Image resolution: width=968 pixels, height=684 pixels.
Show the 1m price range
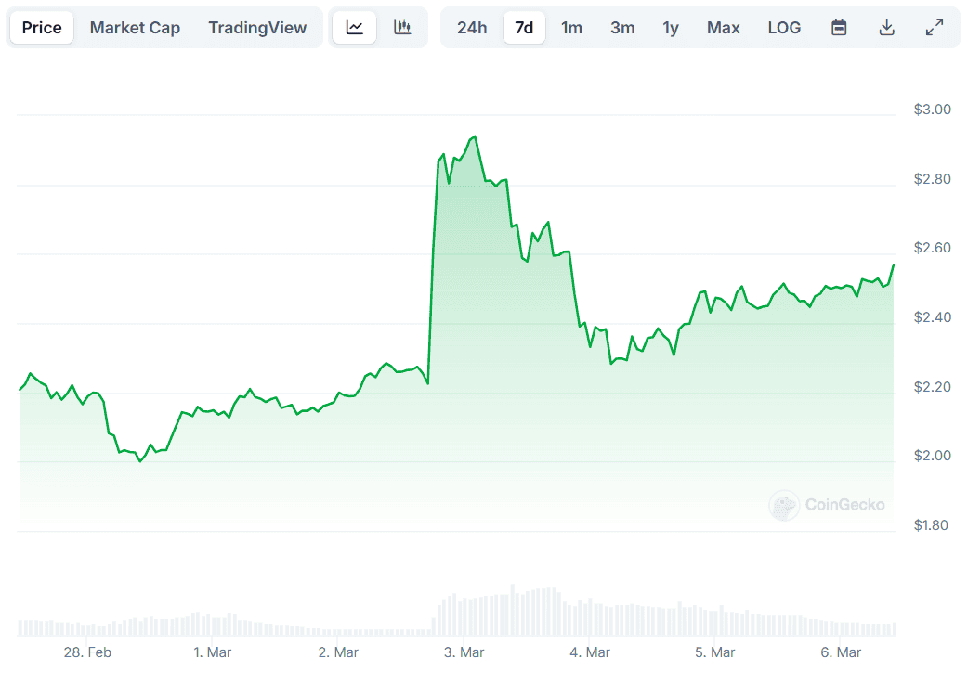(x=571, y=28)
